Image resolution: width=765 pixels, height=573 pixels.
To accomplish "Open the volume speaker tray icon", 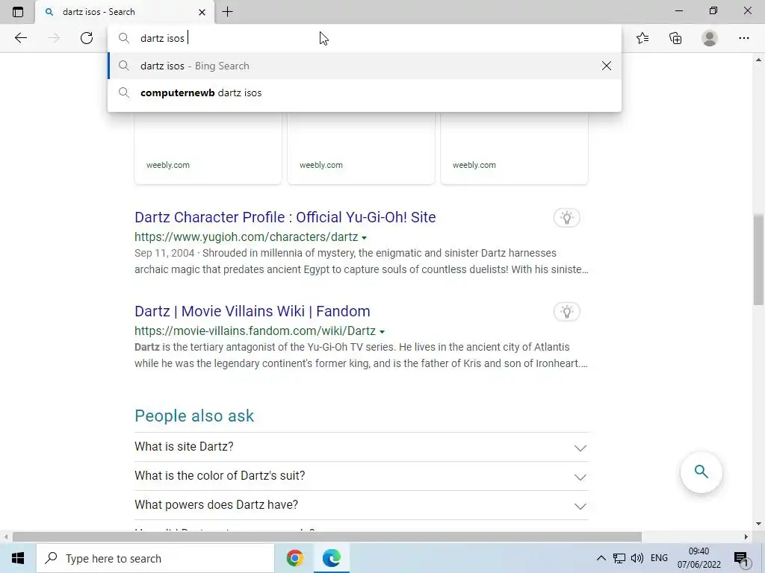I will coord(637,558).
